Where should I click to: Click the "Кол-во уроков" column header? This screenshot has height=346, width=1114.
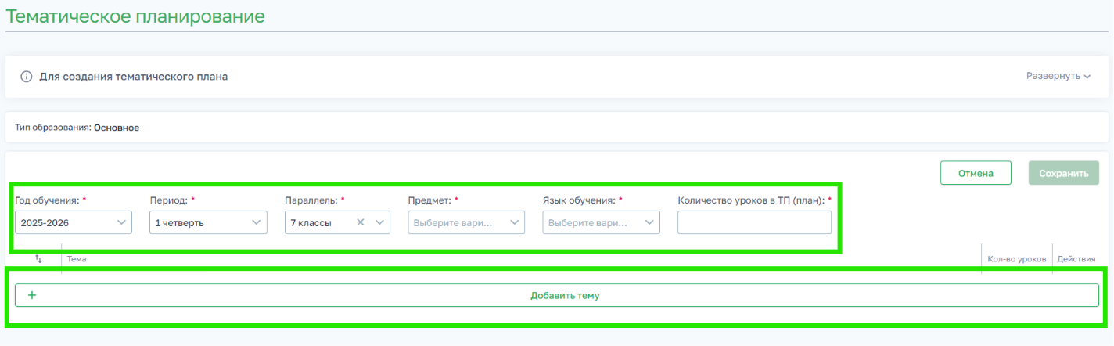tap(1017, 258)
